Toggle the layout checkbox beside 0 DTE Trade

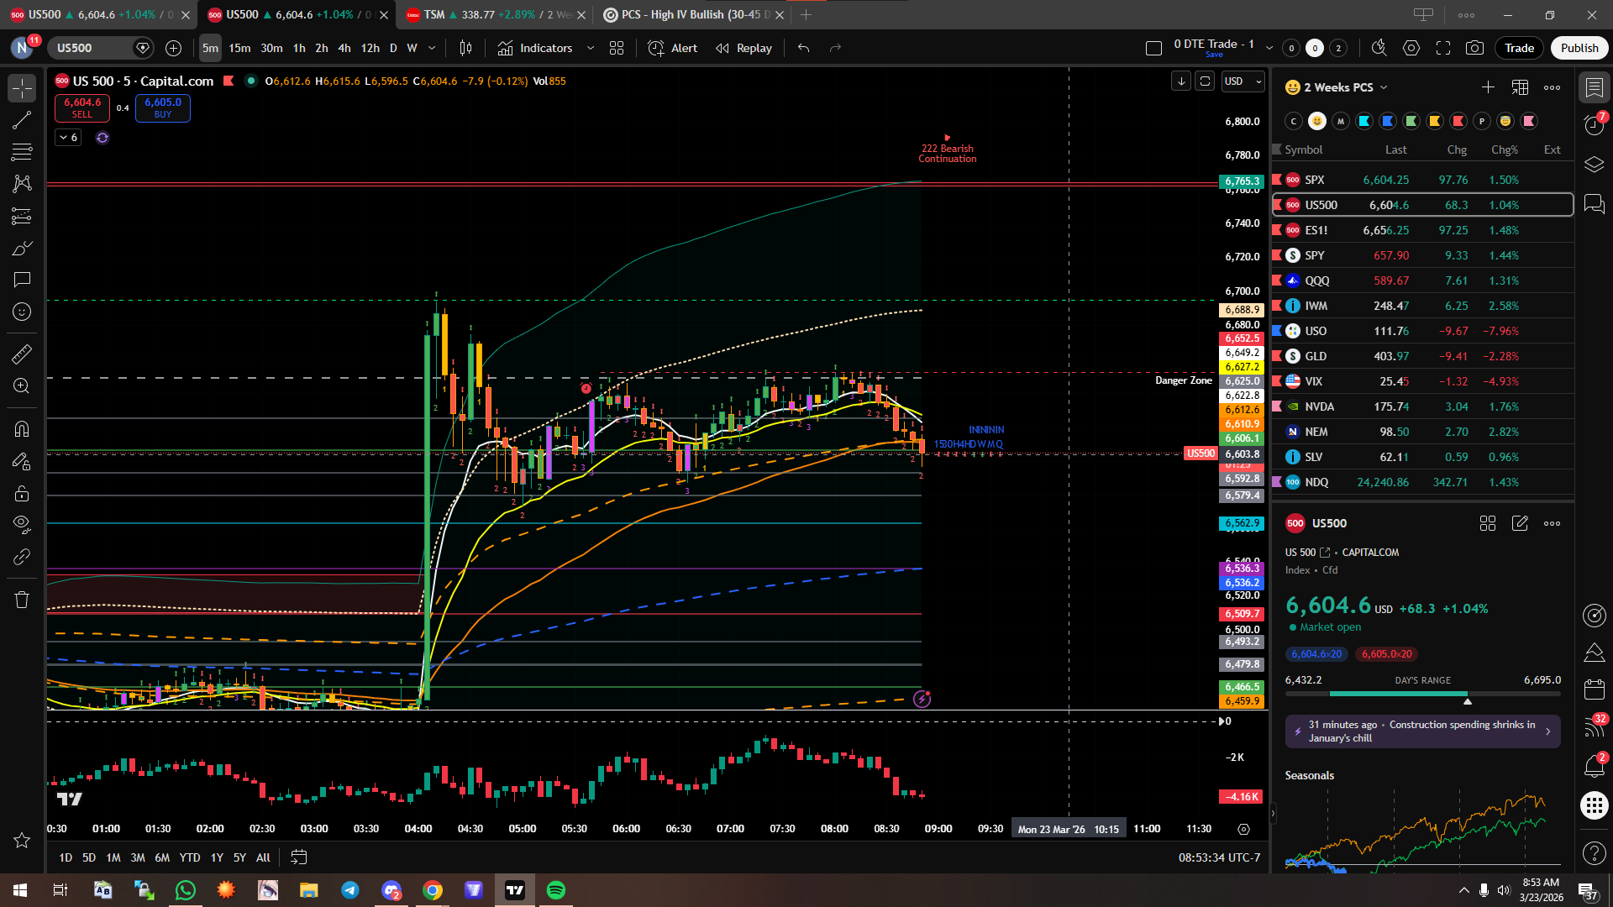coord(1153,48)
